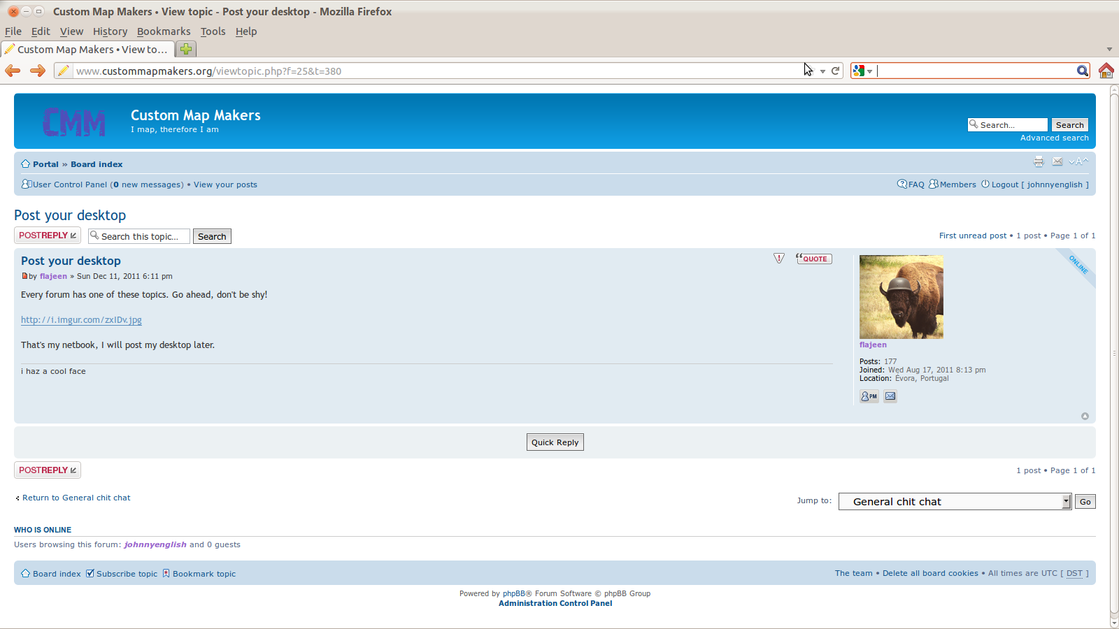Click the browser reload icon
Image resolution: width=1119 pixels, height=629 pixels.
[x=835, y=71]
